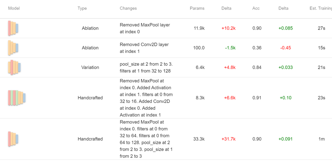Select the row with 'Removed Conv2D layer at index 1'
Screen dimensions: 332x161
pyautogui.click(x=166, y=48)
